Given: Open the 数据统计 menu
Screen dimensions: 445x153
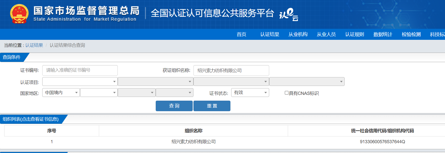Looking at the screenshot, I should (383, 34).
